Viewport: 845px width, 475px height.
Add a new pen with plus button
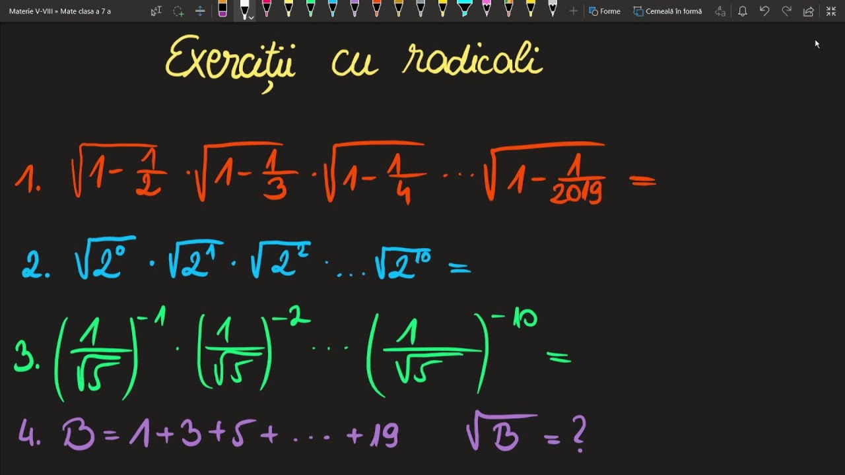[574, 11]
